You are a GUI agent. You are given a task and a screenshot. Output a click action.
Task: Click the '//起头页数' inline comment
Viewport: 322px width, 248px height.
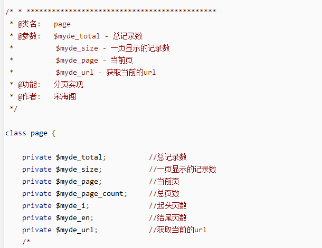tap(167, 206)
